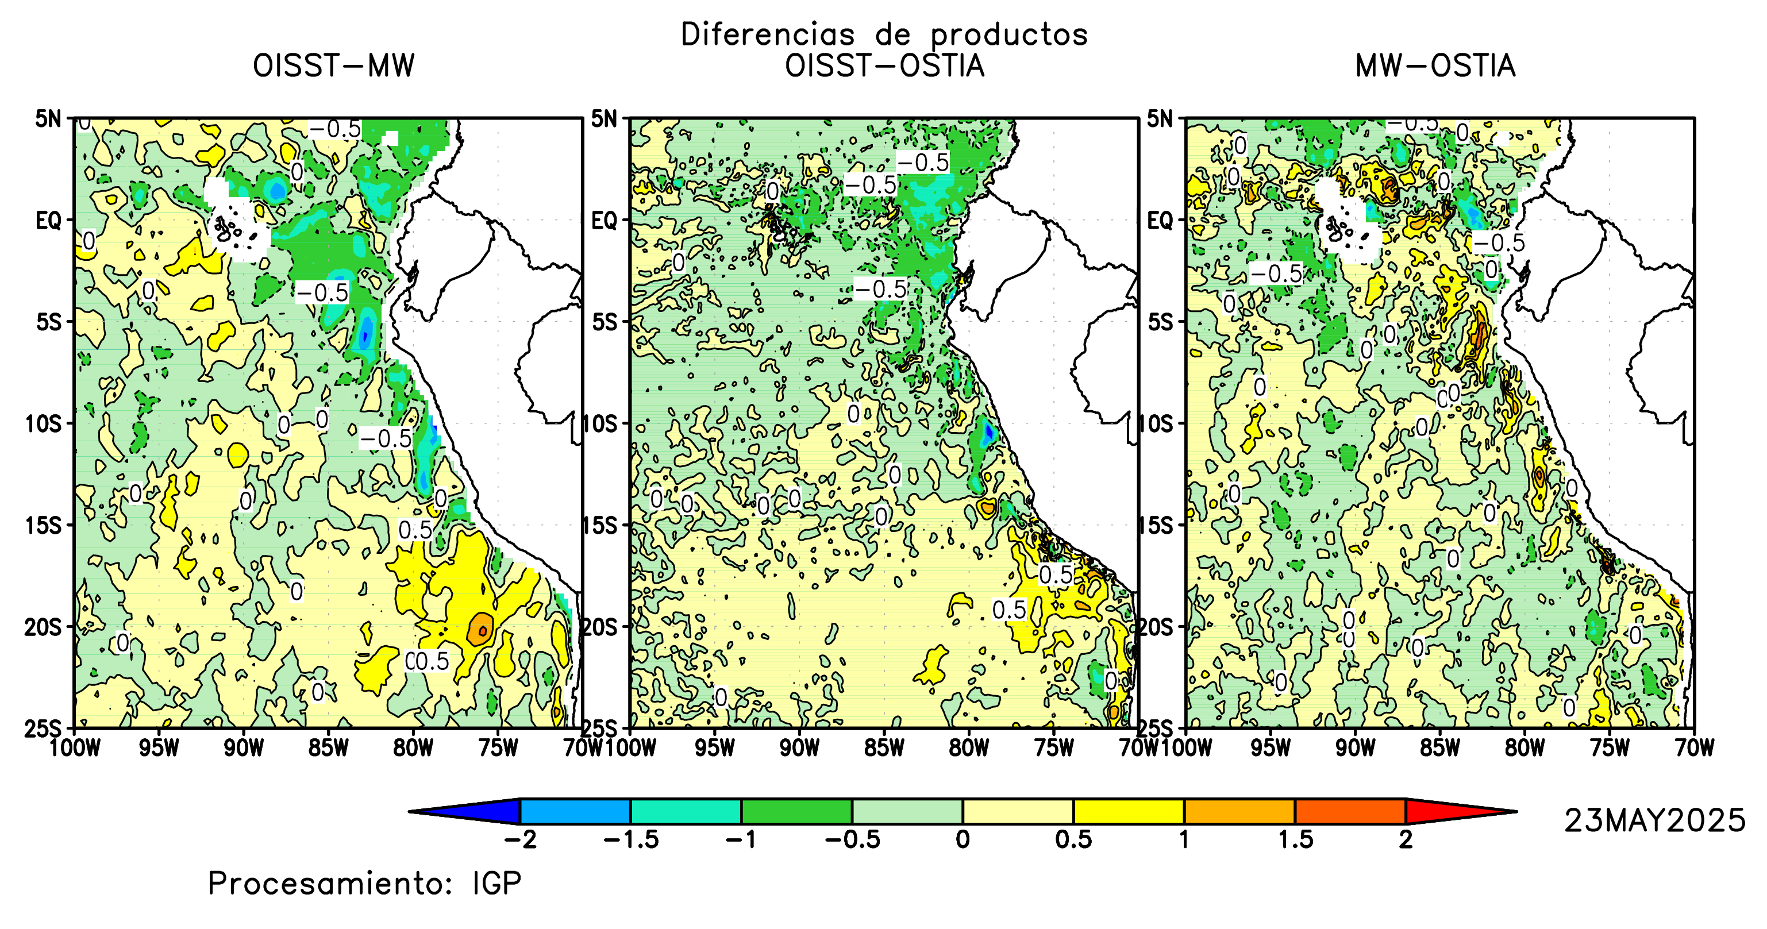This screenshot has width=1767, height=929.
Task: Click the 5N latitude label of the OISST-MW panel
Action: point(49,118)
